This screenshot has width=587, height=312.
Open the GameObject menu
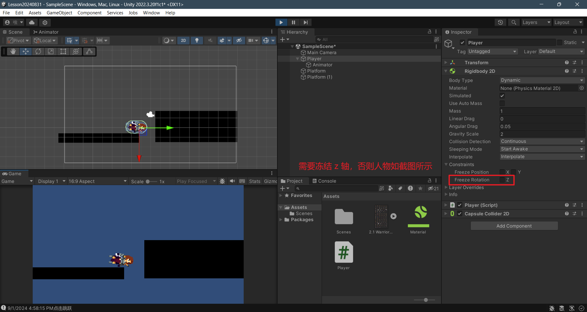pyautogui.click(x=59, y=13)
